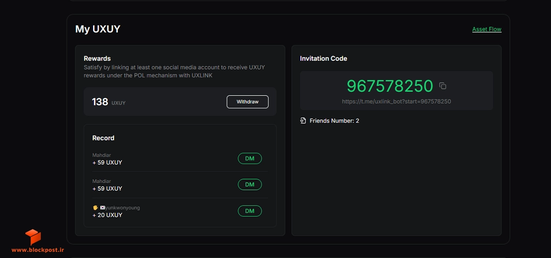The image size is (551, 258).
Task: Click the Record panel heading
Action: click(x=103, y=138)
